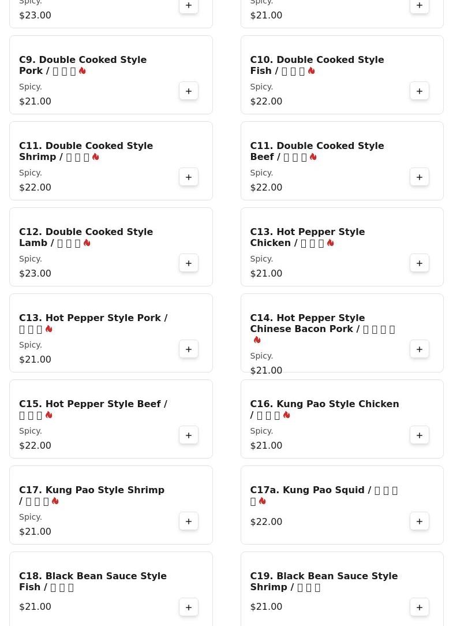Add Hot Pepper Style Pork to order

coord(189,349)
